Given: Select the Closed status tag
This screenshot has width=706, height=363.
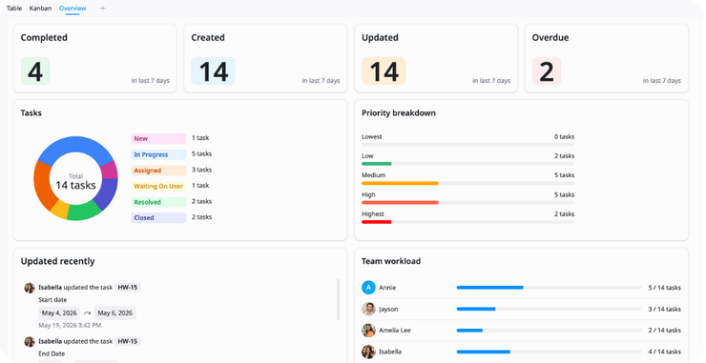Looking at the screenshot, I should (x=158, y=218).
